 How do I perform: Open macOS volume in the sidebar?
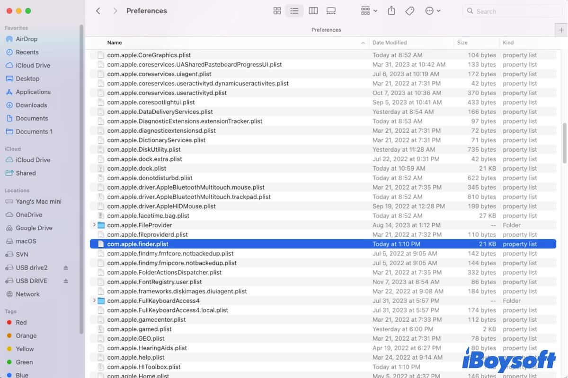click(x=26, y=241)
